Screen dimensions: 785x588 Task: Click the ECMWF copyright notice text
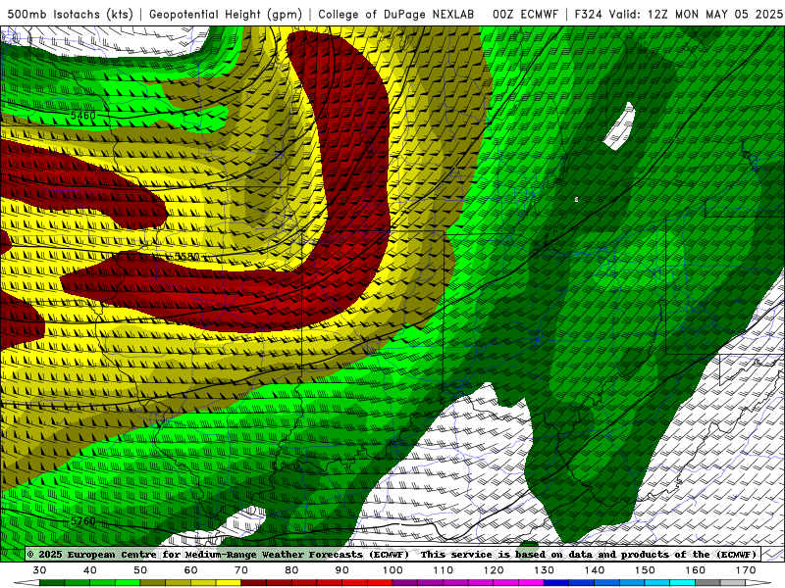[x=218, y=554]
